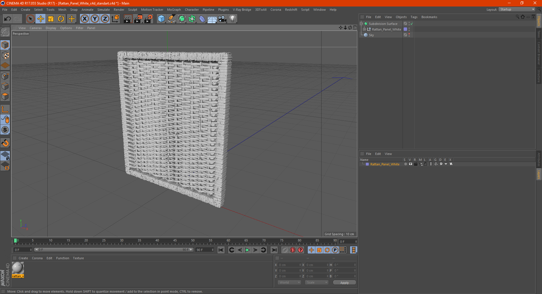Open the World coordinate system dropdown
Image resolution: width=542 pixels, height=294 pixels.
pyautogui.click(x=289, y=282)
